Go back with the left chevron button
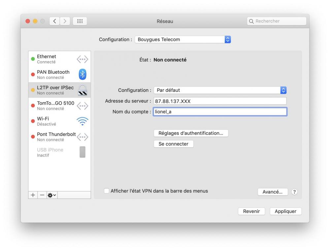Image resolution: width=330 pixels, height=250 pixels. [54, 21]
